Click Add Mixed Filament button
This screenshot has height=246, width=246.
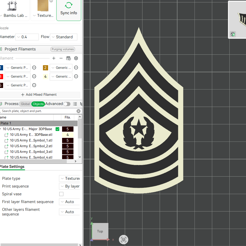(39, 95)
